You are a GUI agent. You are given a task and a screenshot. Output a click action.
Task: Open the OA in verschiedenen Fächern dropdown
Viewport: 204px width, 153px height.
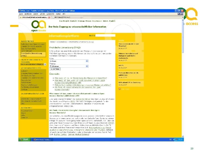(x=33, y=64)
